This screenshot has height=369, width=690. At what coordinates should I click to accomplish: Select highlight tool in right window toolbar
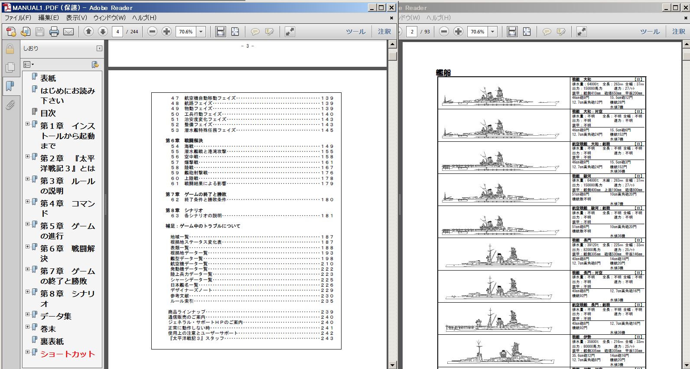tap(561, 32)
